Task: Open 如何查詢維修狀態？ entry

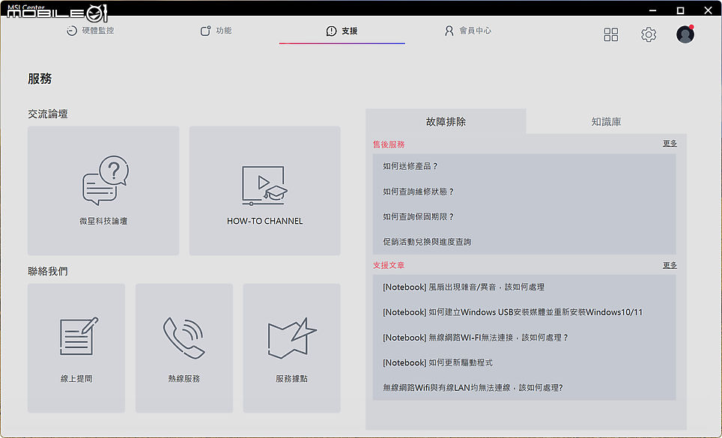Action: point(524,192)
